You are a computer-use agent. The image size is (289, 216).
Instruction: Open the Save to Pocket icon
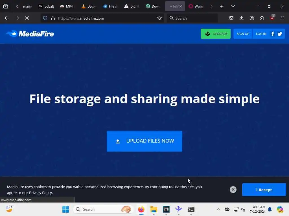[231, 18]
